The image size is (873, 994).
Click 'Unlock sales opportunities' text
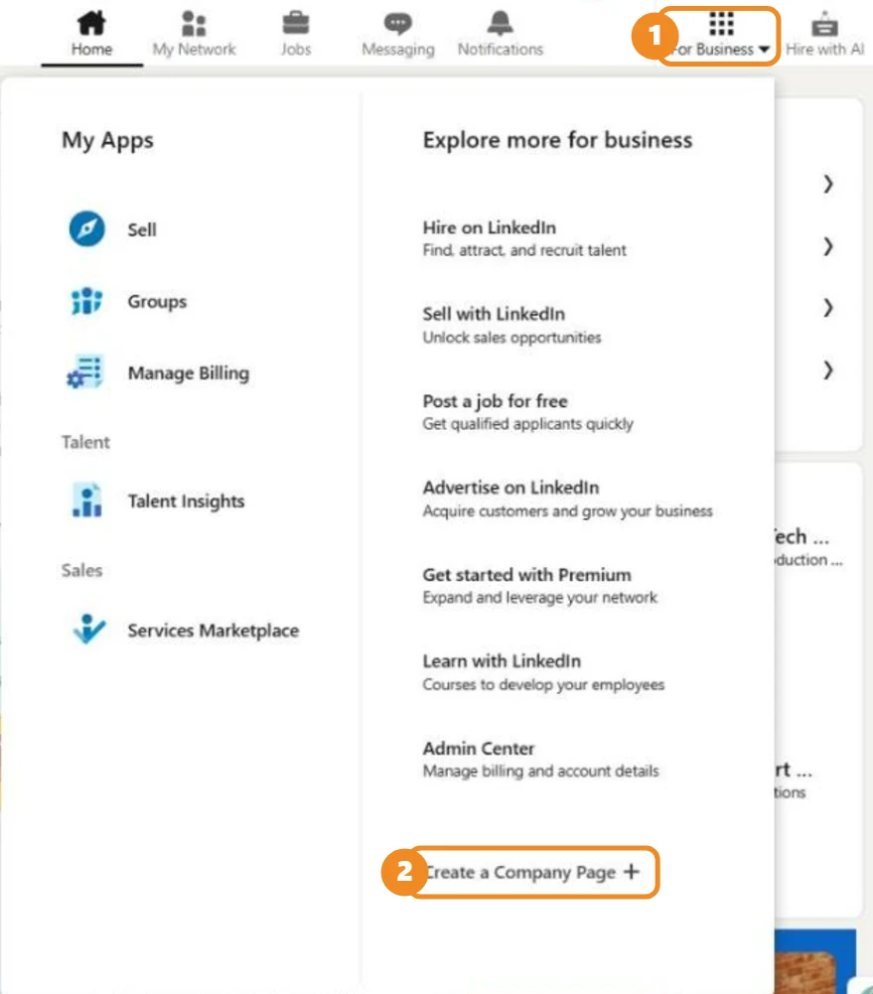coord(511,338)
